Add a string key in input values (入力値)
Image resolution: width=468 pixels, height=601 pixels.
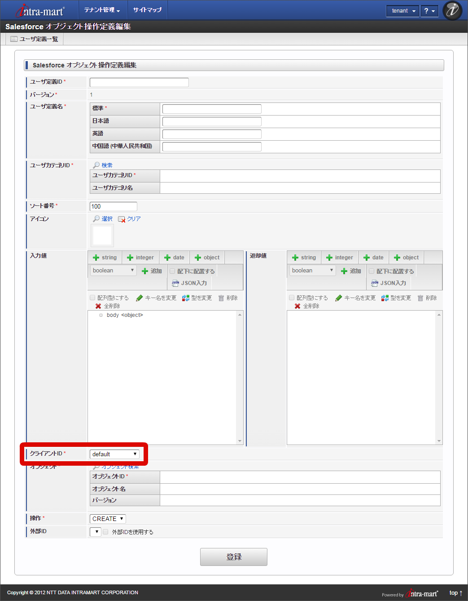click(x=105, y=258)
